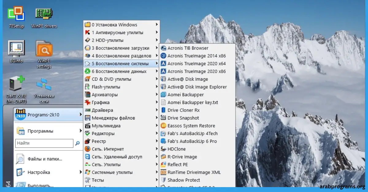The image size is (368, 192).
Task: Expand arrow for Flash-утилиты
Action: [x=157, y=87]
